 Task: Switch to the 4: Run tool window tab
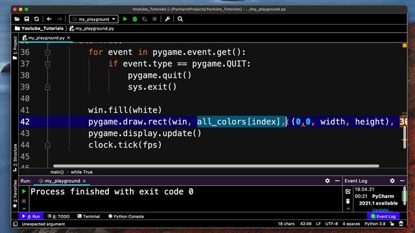tap(30, 216)
